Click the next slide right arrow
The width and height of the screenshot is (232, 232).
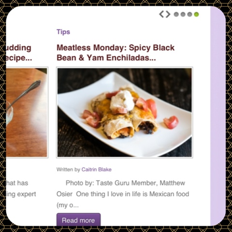pos(168,14)
